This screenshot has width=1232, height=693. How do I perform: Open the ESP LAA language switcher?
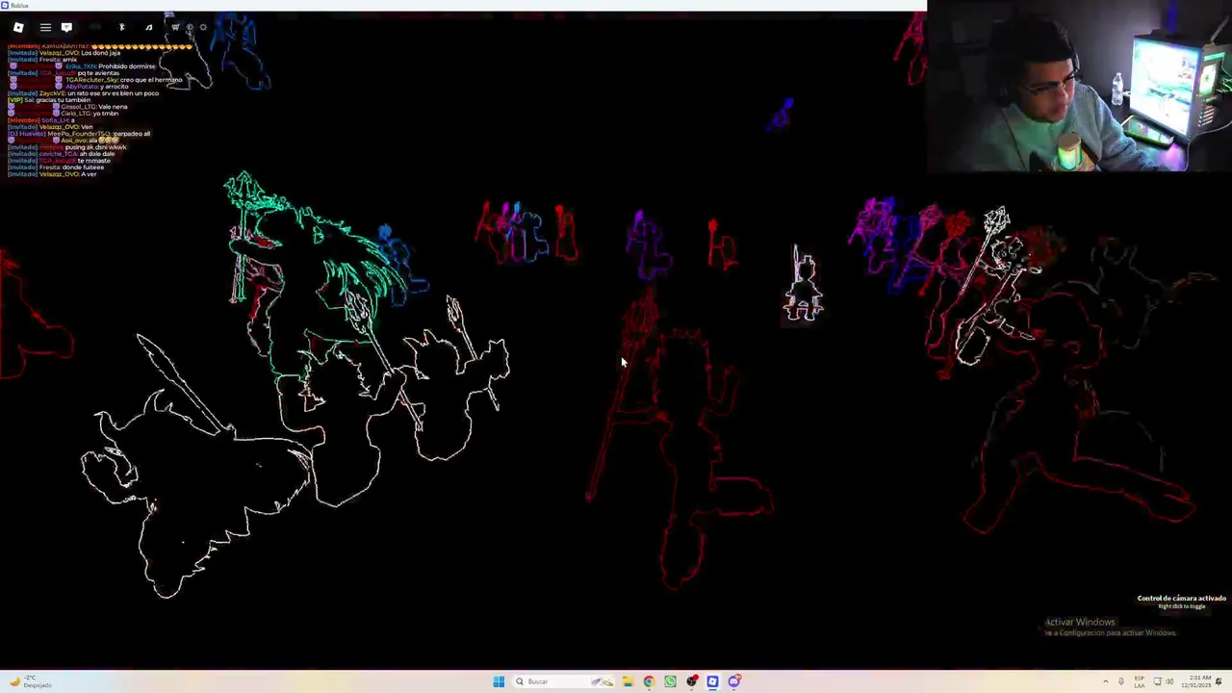pyautogui.click(x=1139, y=681)
